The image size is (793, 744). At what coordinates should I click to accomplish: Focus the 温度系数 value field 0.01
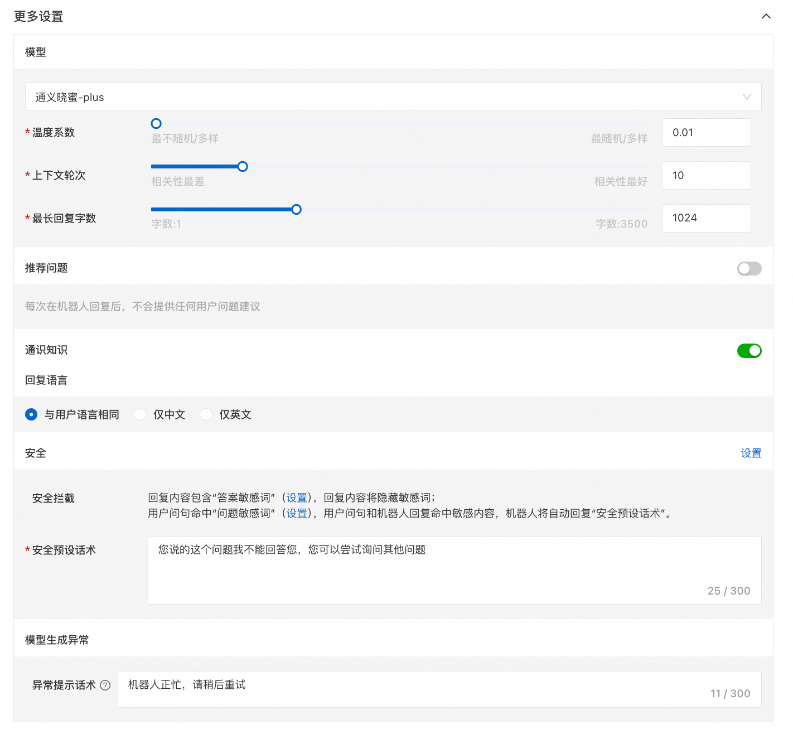coord(706,132)
